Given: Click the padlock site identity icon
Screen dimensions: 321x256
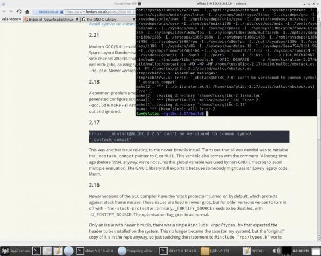Looking at the screenshot, I should 61,12.
